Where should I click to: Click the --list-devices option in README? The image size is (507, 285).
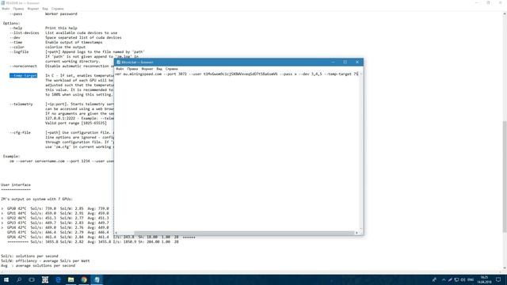[25, 32]
